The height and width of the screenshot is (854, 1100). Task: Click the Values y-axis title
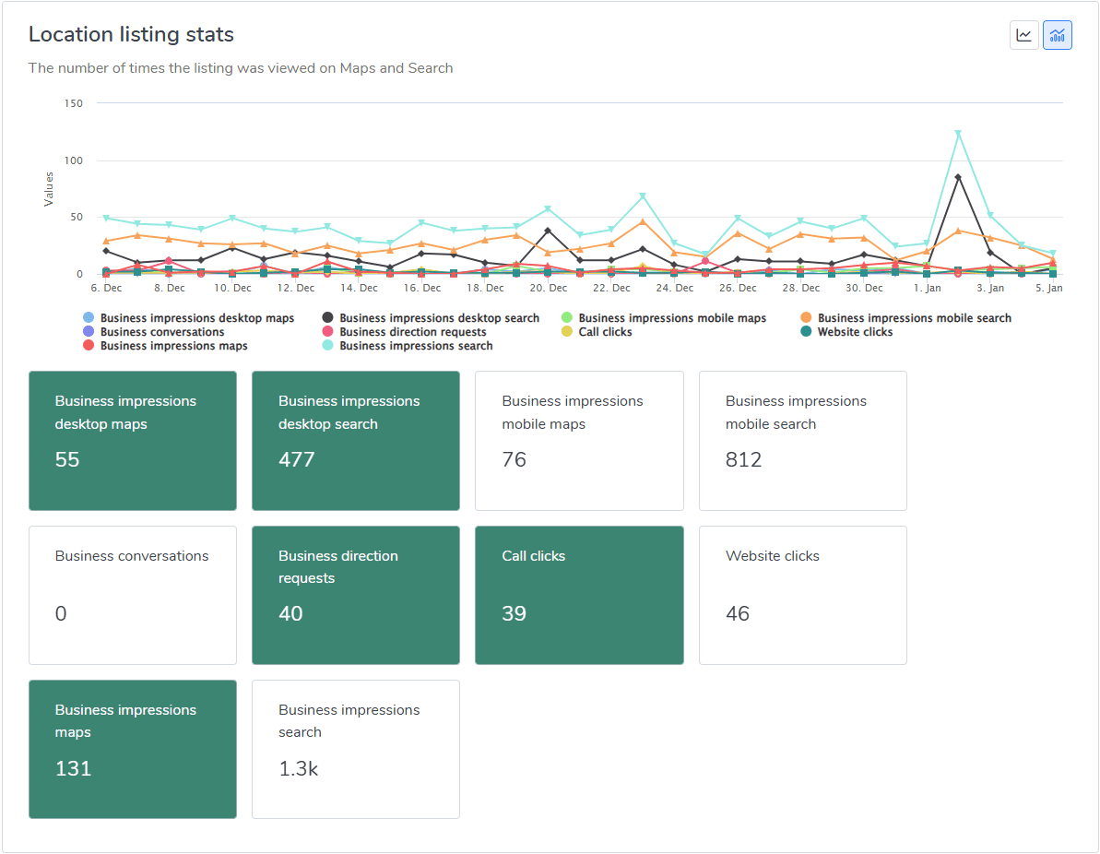point(48,189)
